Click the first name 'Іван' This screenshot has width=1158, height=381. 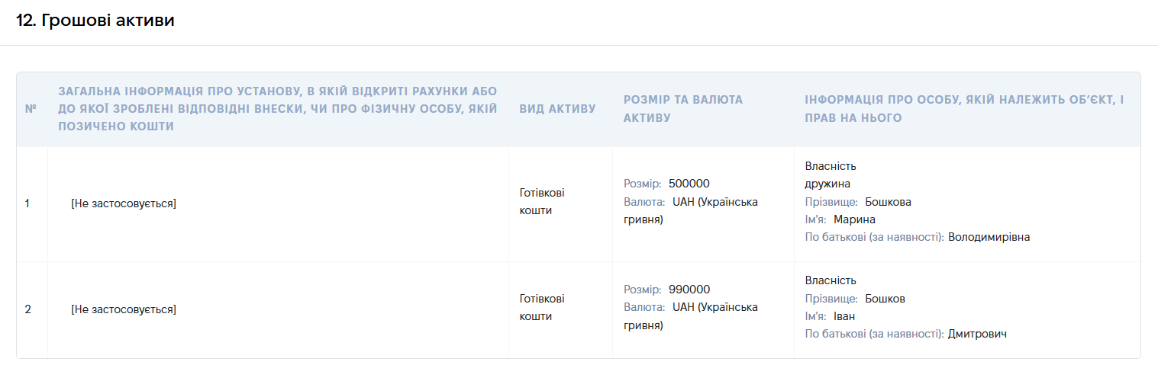pos(844,316)
